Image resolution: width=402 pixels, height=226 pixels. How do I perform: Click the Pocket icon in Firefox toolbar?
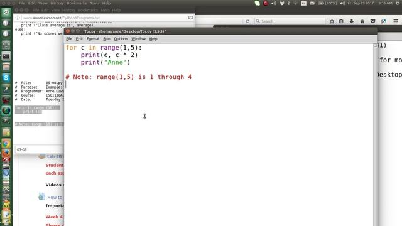(x=372, y=21)
